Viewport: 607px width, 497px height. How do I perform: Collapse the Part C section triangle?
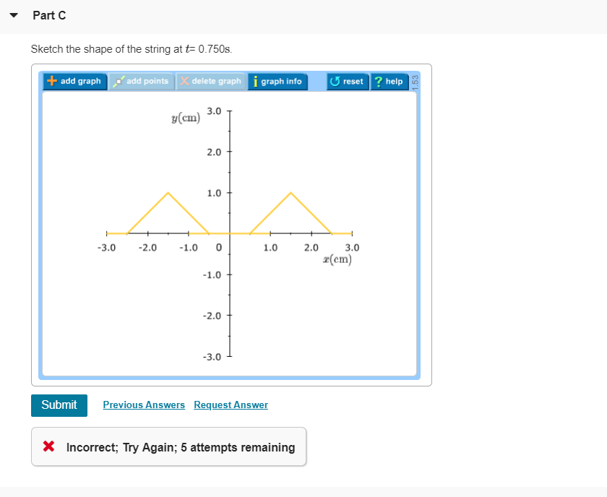(13, 14)
